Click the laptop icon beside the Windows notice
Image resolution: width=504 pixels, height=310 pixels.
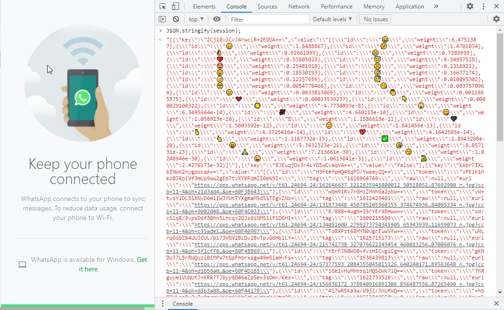point(22,264)
